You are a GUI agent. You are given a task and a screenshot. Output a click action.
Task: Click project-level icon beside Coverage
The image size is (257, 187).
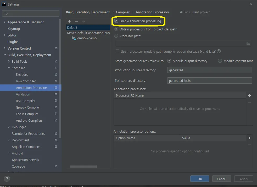tap(56, 166)
